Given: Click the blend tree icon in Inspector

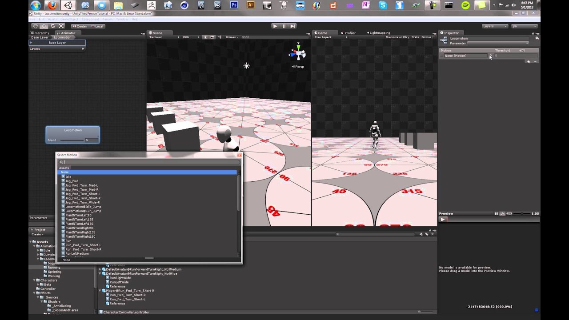Looking at the screenshot, I should [x=444, y=40].
